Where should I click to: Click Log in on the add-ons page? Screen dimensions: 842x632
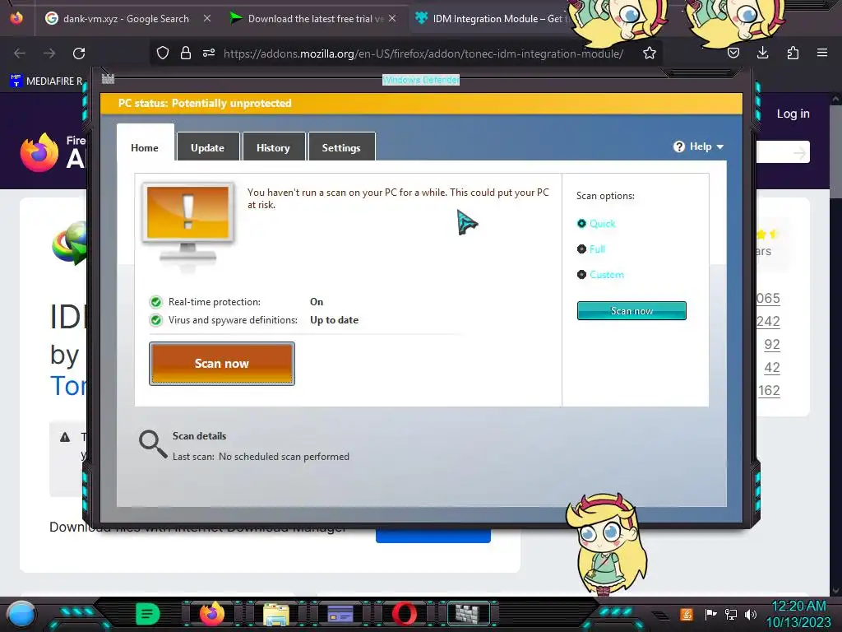pos(793,114)
